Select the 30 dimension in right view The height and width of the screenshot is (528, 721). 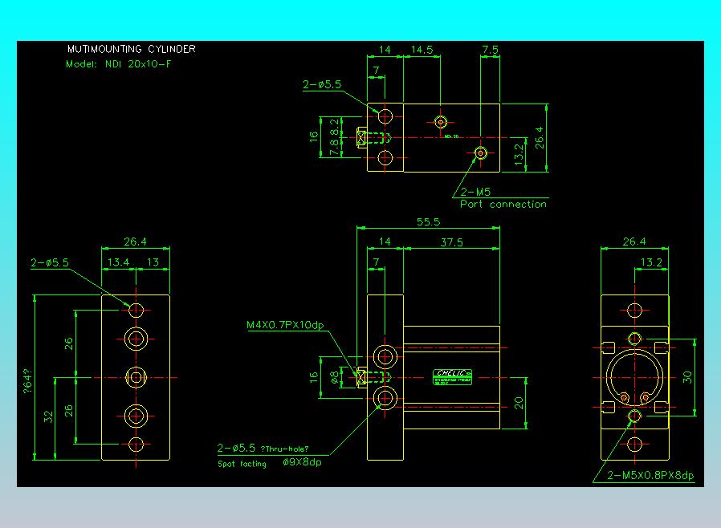tap(686, 376)
